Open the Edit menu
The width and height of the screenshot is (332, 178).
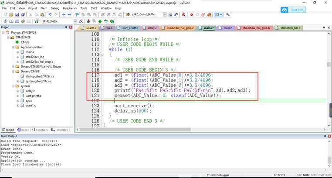click(x=13, y=8)
